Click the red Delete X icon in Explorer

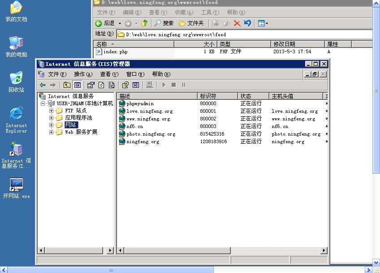pyautogui.click(x=237, y=23)
